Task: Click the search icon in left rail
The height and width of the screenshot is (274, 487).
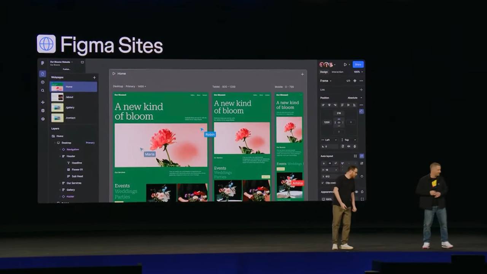Action: pyautogui.click(x=43, y=91)
